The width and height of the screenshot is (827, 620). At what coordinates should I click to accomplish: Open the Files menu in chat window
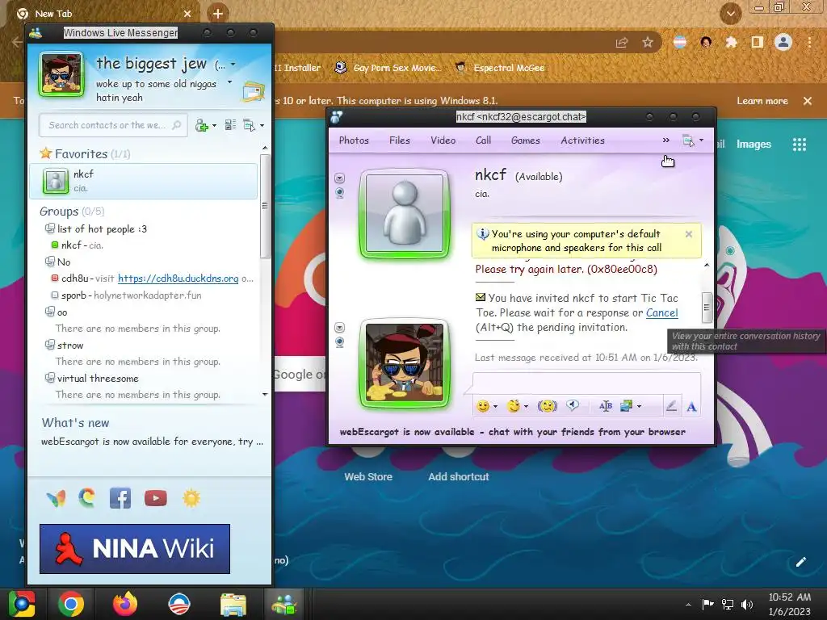click(x=399, y=140)
